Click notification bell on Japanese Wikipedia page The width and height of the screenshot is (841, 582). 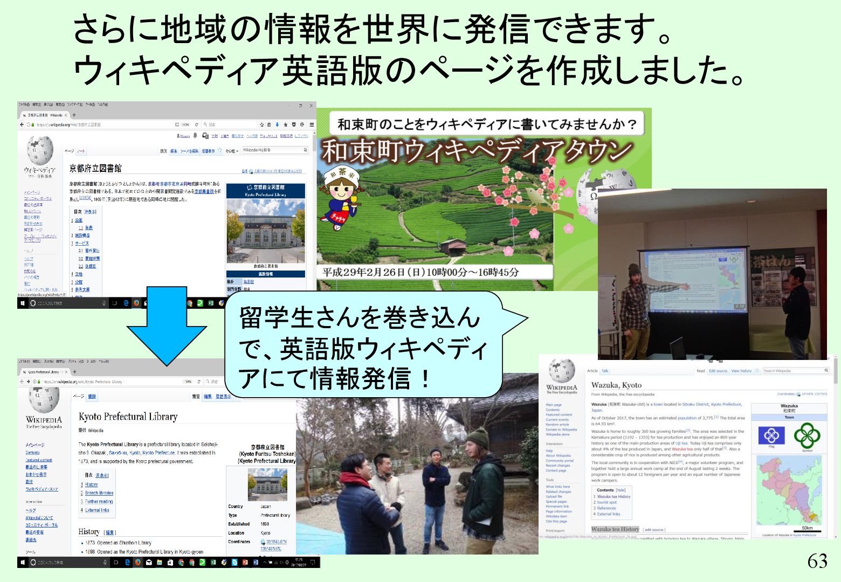point(195,135)
